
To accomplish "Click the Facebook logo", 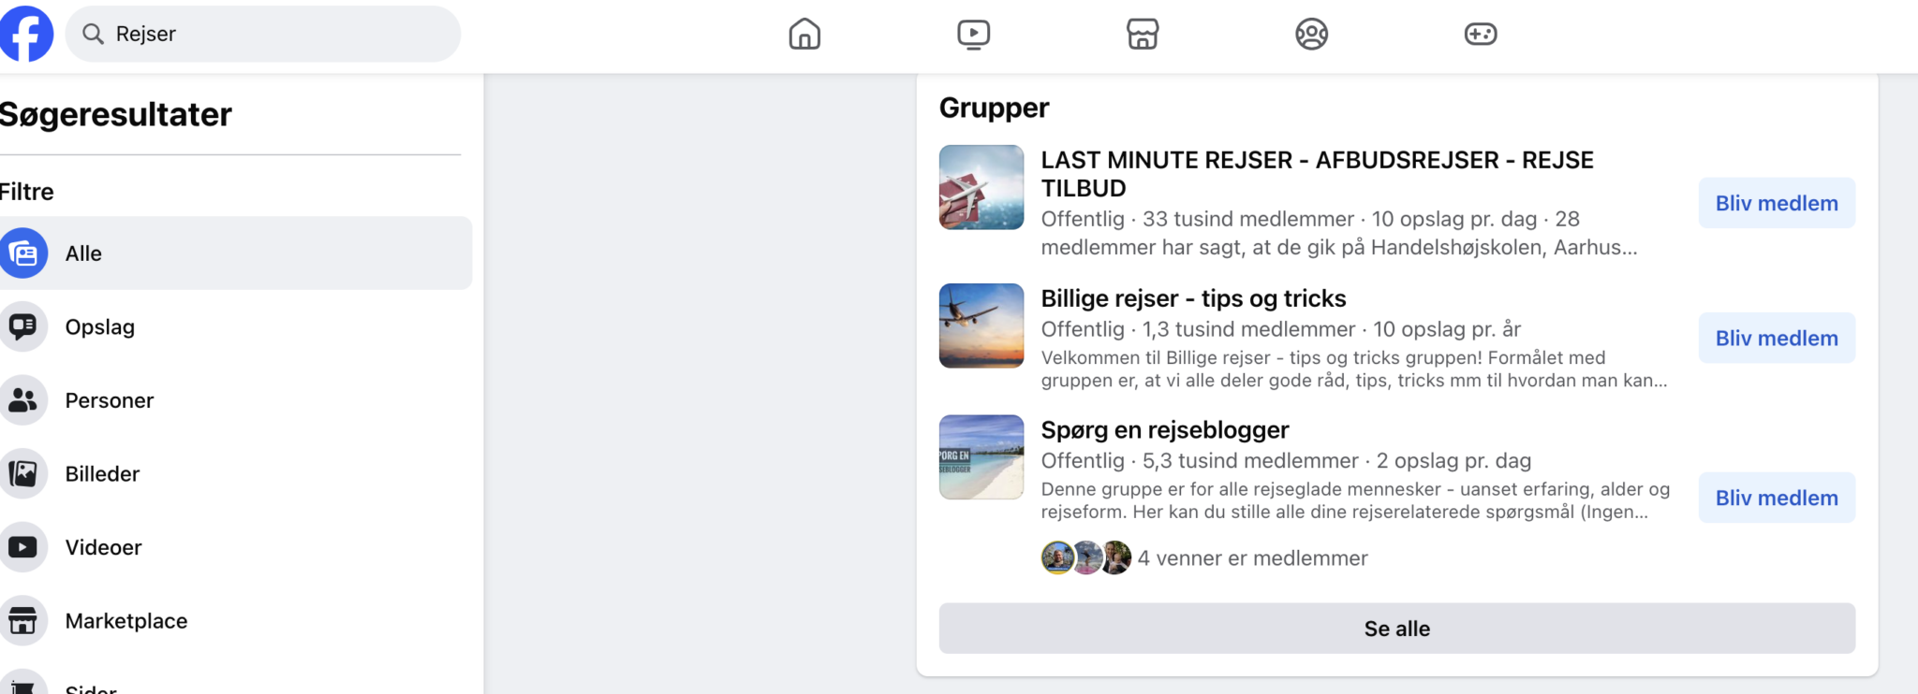I will pos(26,33).
